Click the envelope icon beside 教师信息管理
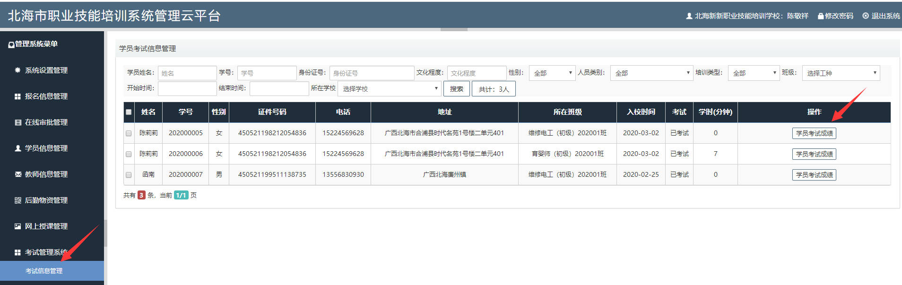This screenshot has width=902, height=285. (x=17, y=174)
